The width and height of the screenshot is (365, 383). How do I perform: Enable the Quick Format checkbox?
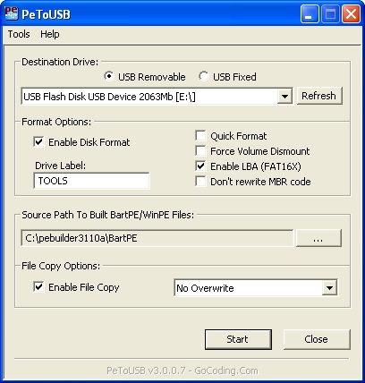200,136
